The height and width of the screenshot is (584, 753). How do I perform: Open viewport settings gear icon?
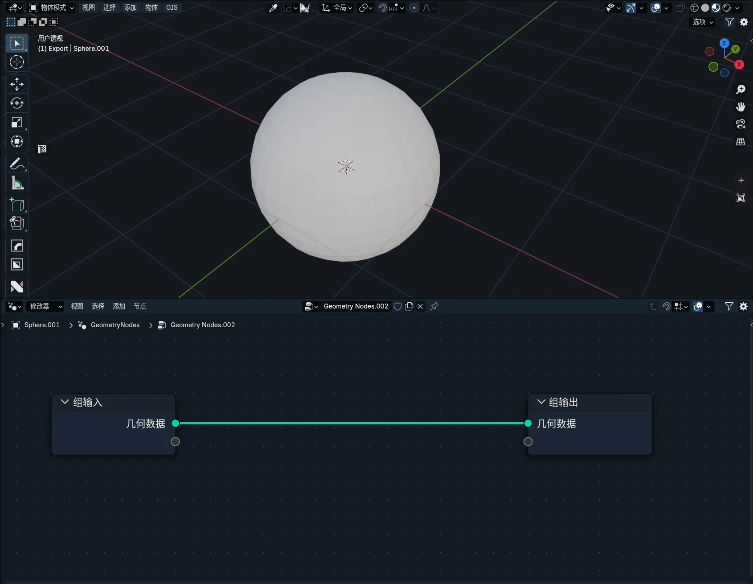(744, 22)
